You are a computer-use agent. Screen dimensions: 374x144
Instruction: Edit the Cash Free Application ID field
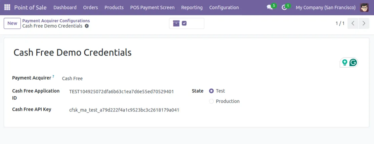124,91
